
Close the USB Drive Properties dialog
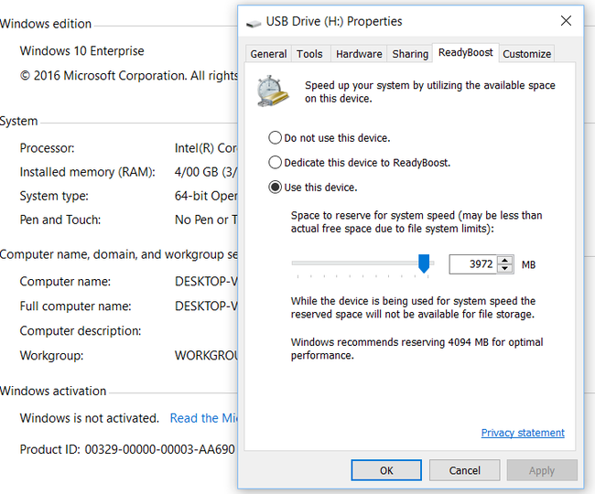566,21
